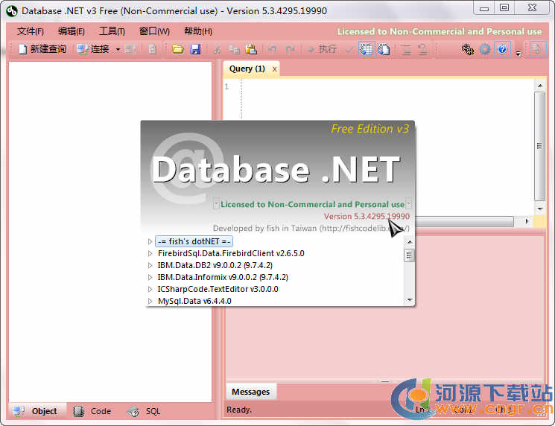Click the copy icon in toolbar

[x=234, y=49]
